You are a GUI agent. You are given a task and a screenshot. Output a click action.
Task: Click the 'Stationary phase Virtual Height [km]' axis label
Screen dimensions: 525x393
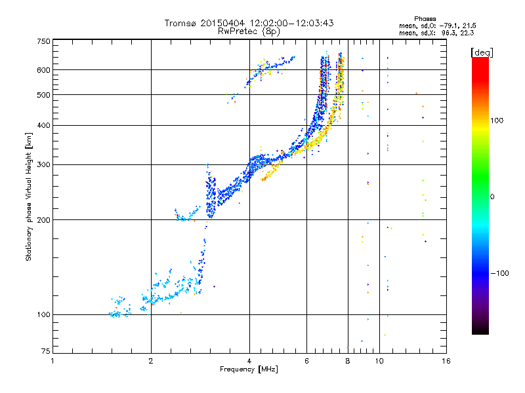coord(29,196)
